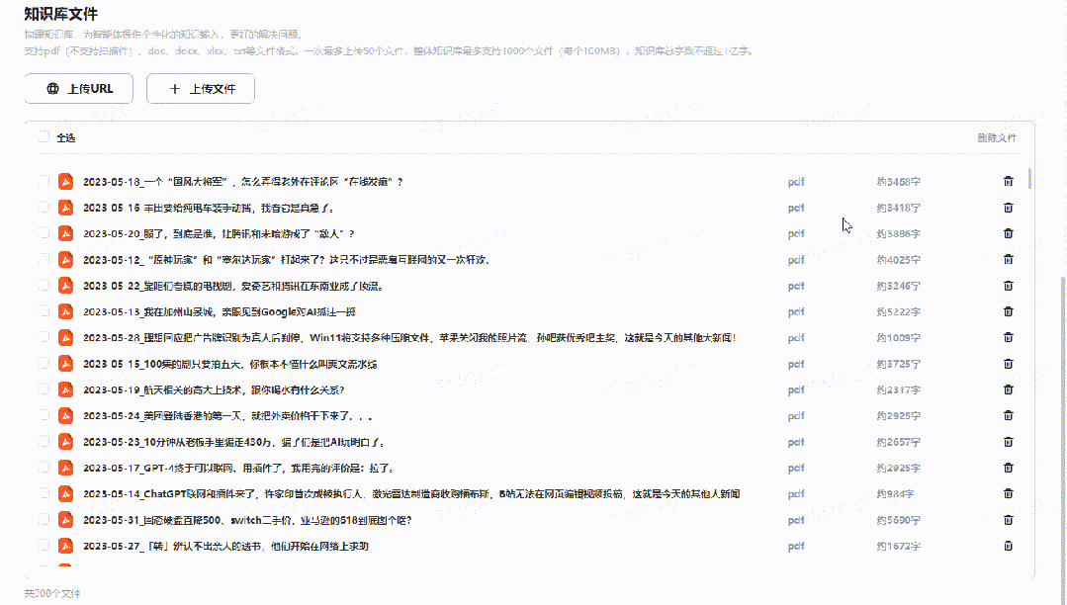Remove the 2023-05-20 file using its trash icon

[x=1008, y=233]
